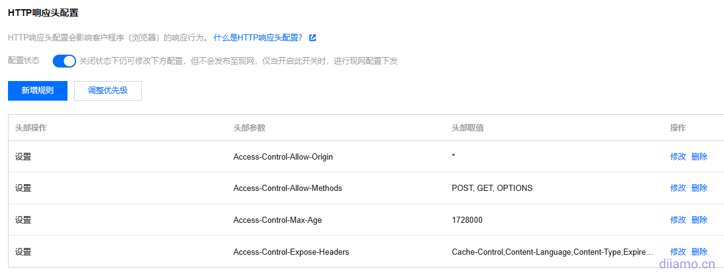Modify the Access-Control-Expose-Headers rule

(x=678, y=252)
